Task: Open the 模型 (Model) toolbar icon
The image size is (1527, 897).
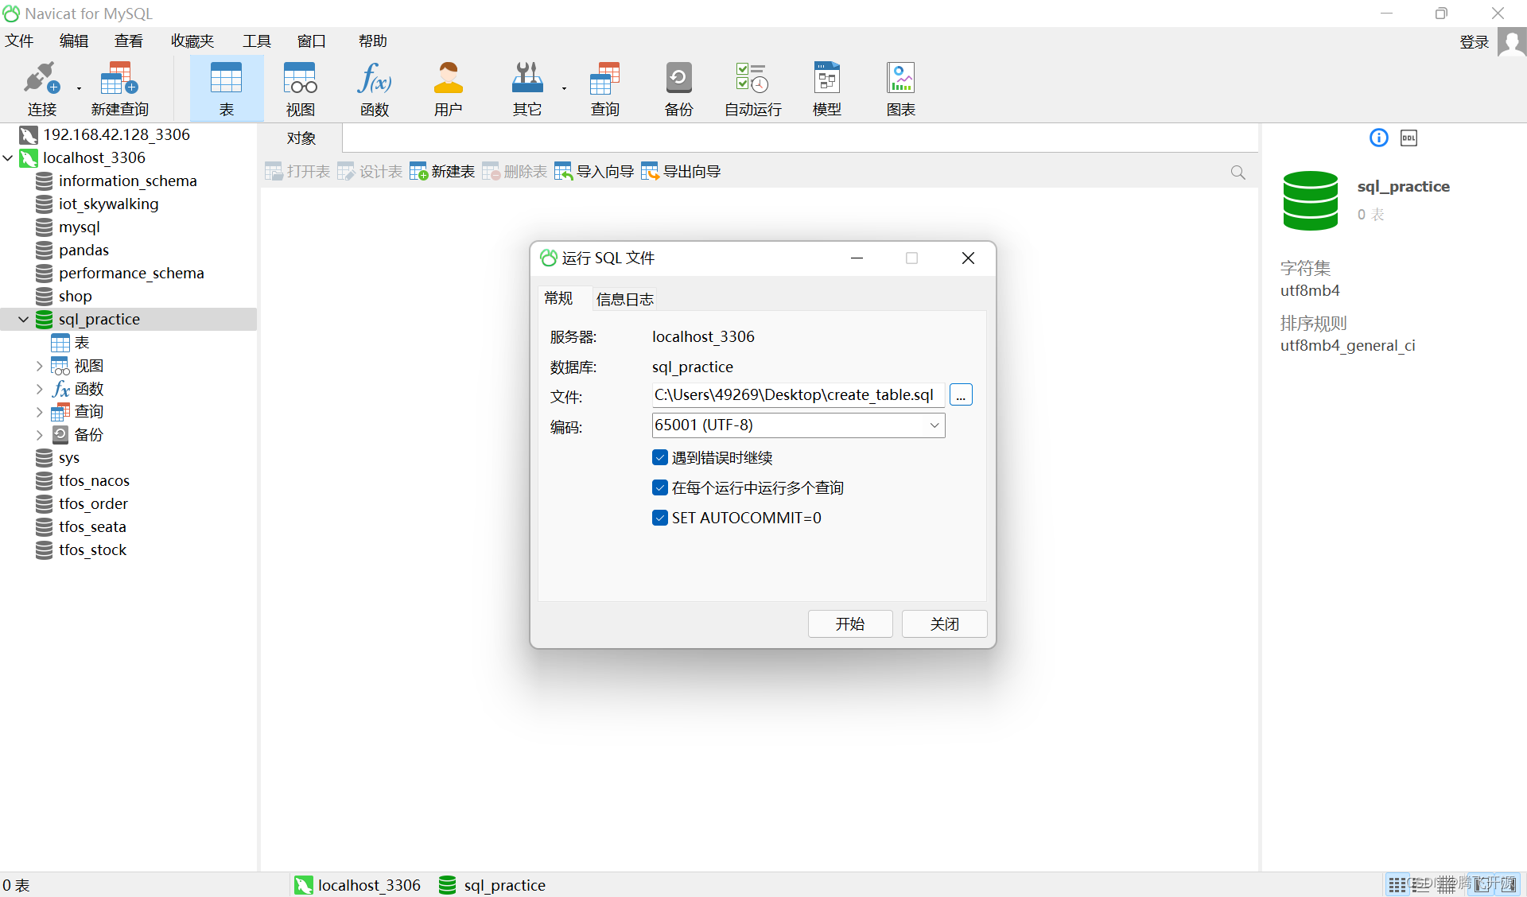Action: point(826,87)
